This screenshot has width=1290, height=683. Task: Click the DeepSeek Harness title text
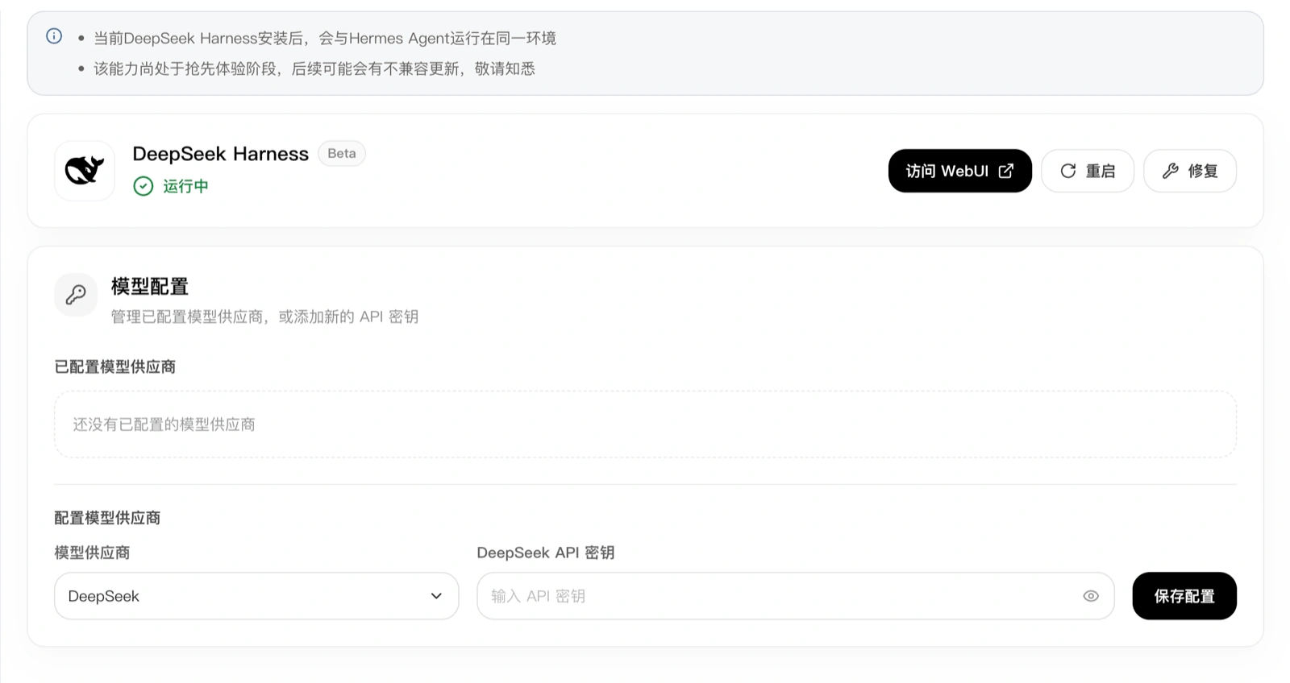point(220,154)
